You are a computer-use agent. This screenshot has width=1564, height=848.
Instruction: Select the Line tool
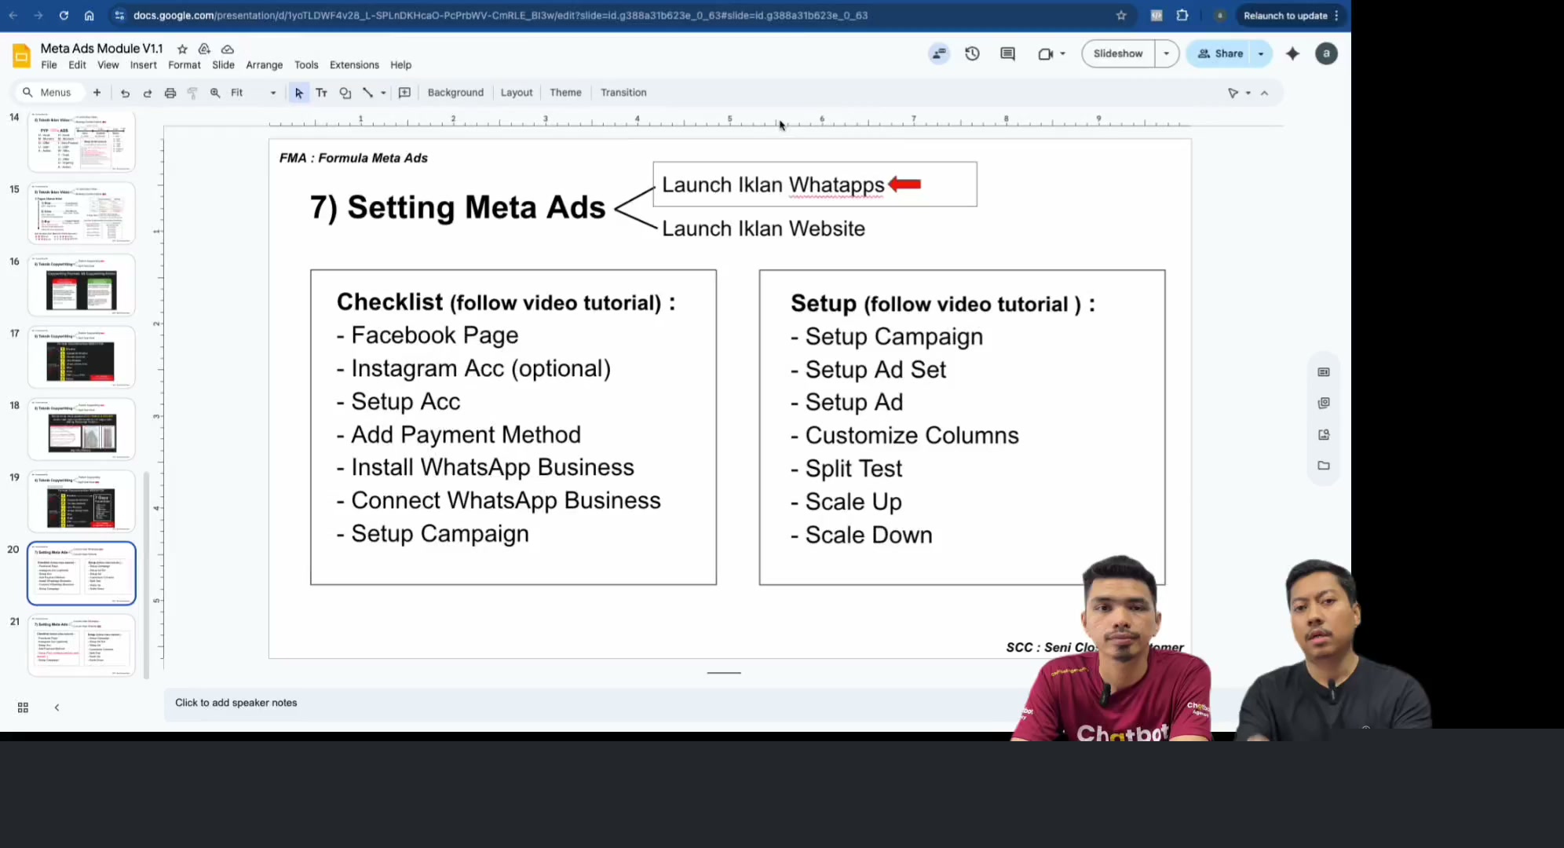(367, 93)
